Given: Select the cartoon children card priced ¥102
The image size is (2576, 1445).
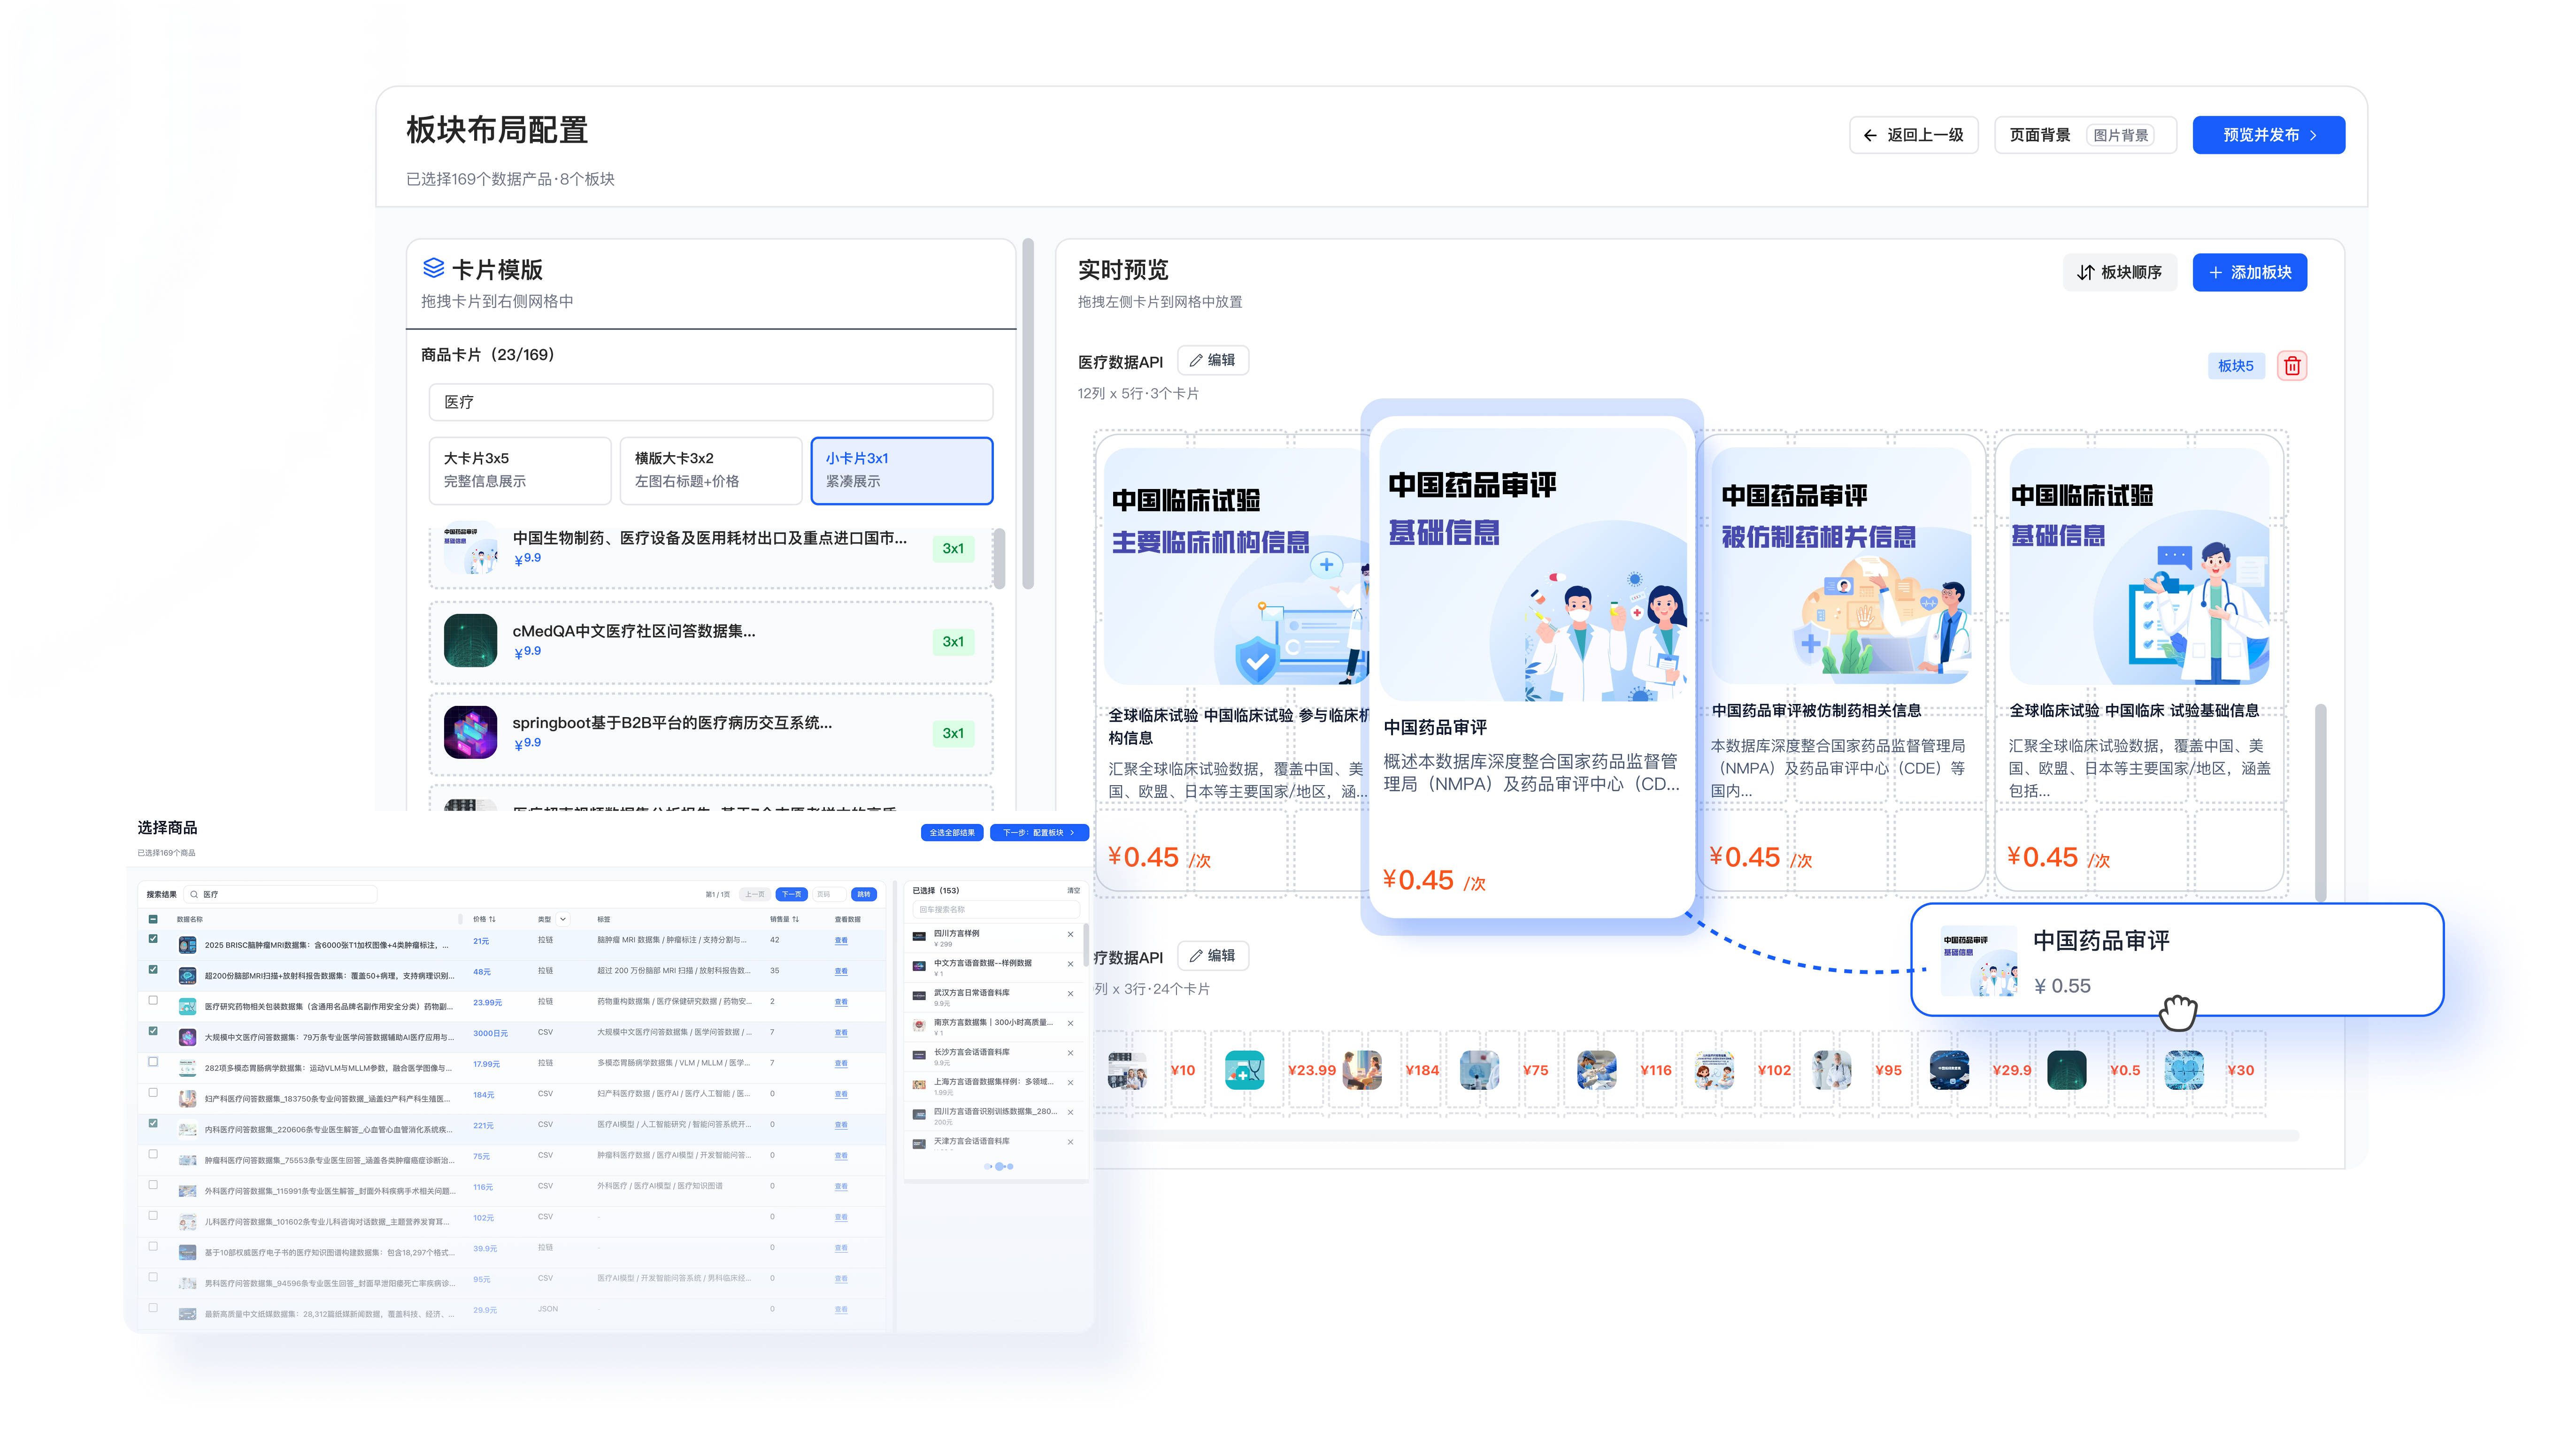Looking at the screenshot, I should tap(1714, 1070).
